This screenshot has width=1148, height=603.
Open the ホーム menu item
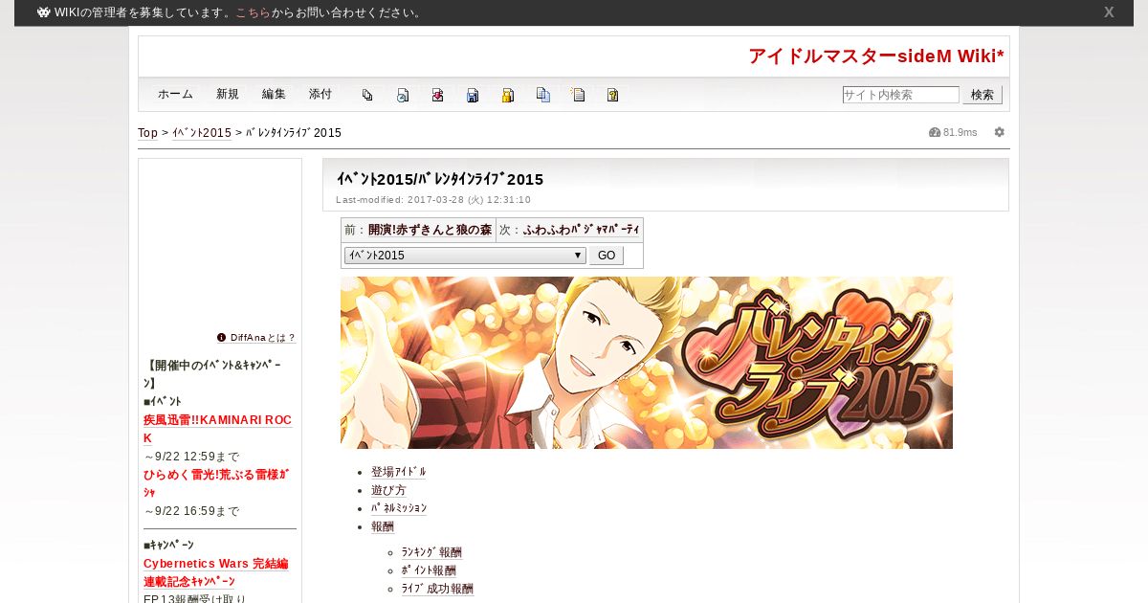175,95
